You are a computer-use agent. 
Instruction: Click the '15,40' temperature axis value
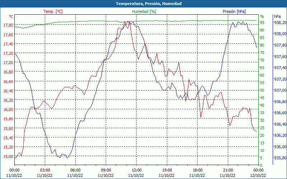[x=8, y=138]
